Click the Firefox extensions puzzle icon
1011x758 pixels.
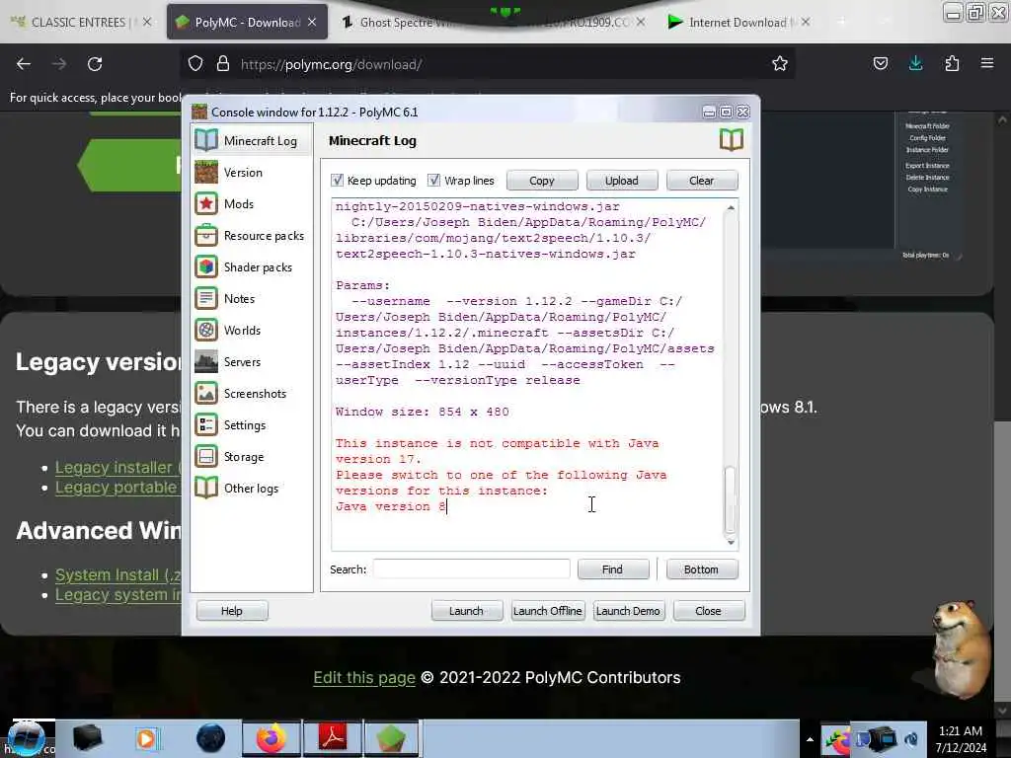[x=952, y=63]
